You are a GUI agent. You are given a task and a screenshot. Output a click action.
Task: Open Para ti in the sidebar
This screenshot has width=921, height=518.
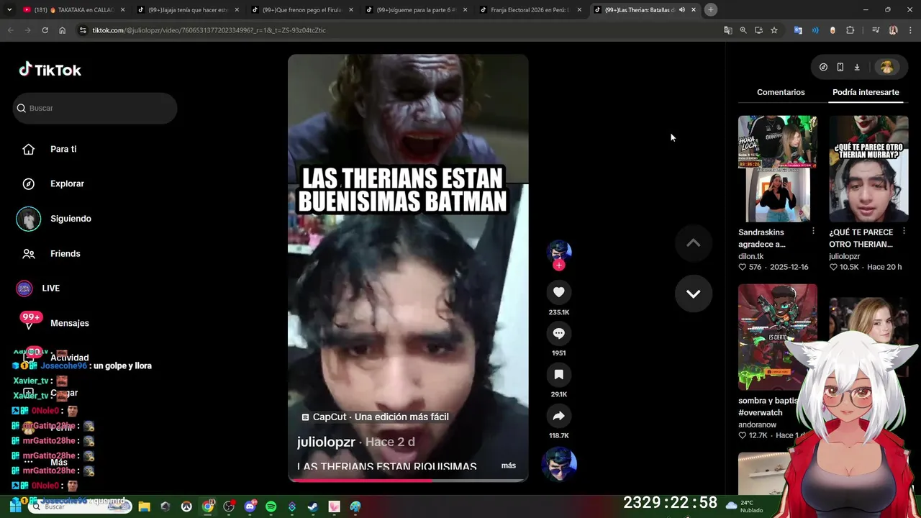(x=63, y=149)
